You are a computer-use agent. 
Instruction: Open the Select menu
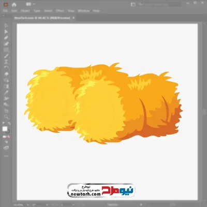[x=48, y=11]
